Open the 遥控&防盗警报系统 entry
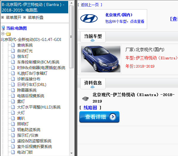This screenshot has height=156, width=178. pyautogui.click(x=34, y=141)
